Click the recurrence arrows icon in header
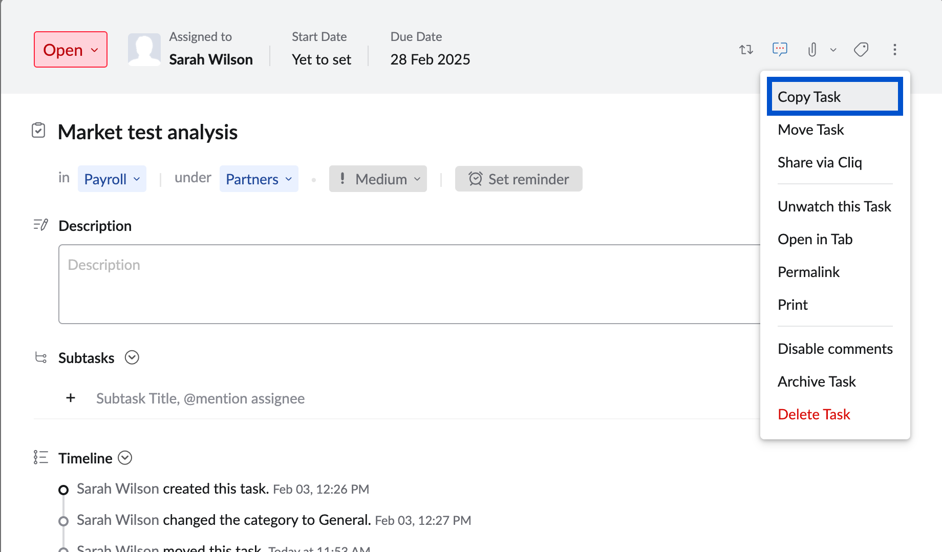The height and width of the screenshot is (552, 942). click(746, 50)
